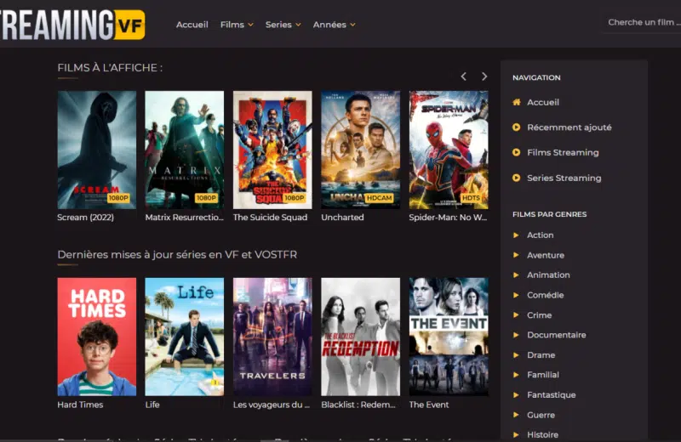Expand the Series dropdown in header
681x442 pixels.
point(283,25)
